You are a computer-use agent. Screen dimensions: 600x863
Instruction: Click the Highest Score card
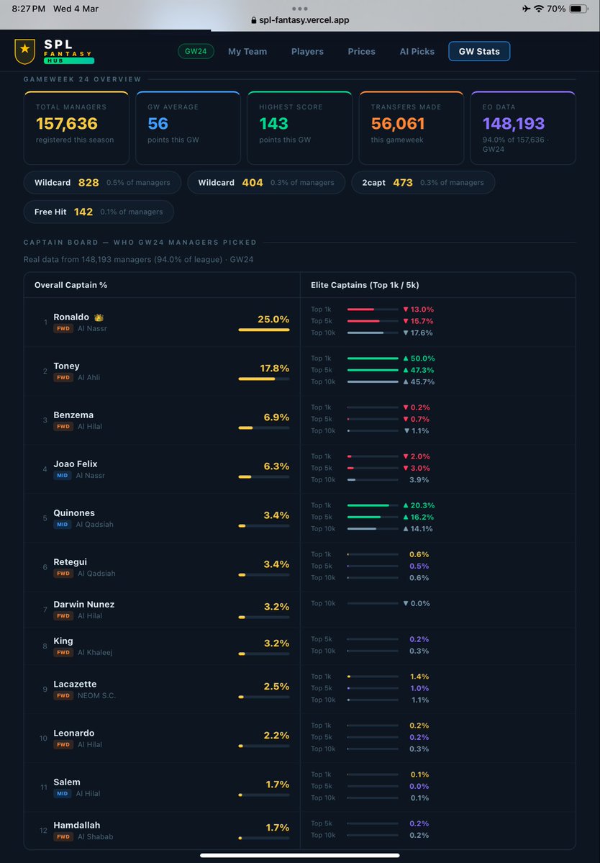coord(300,127)
